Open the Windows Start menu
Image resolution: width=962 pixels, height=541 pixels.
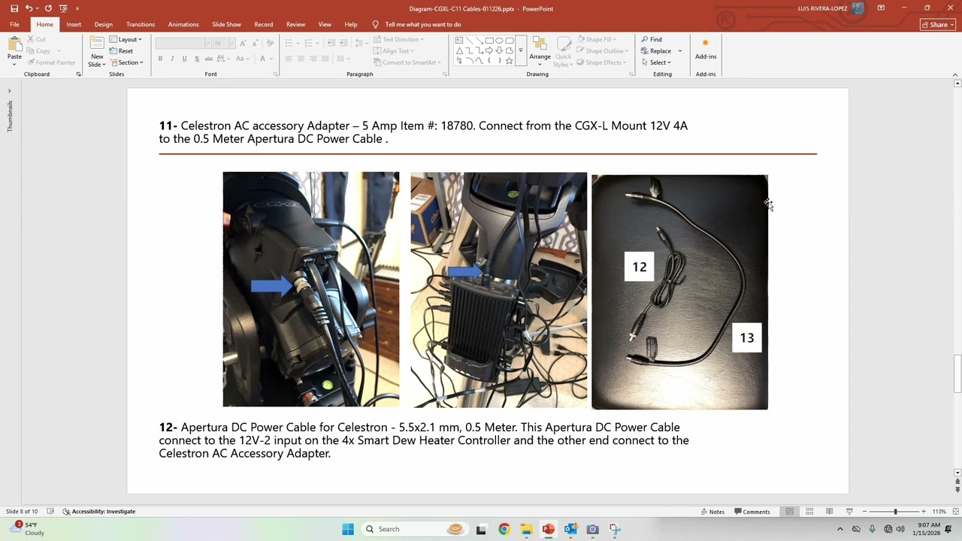(348, 529)
